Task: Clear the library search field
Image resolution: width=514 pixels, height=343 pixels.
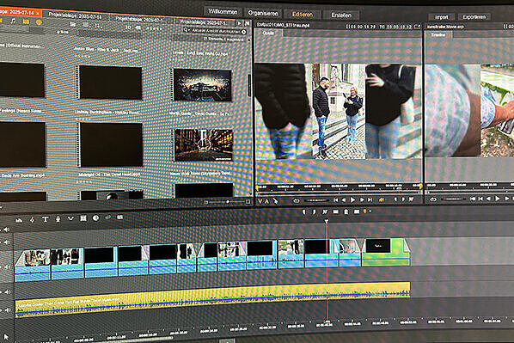Action: (x=243, y=32)
